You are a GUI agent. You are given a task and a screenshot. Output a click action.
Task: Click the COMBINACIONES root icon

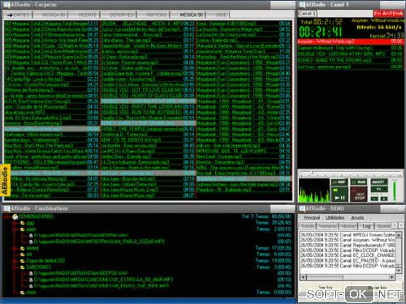tap(15, 217)
